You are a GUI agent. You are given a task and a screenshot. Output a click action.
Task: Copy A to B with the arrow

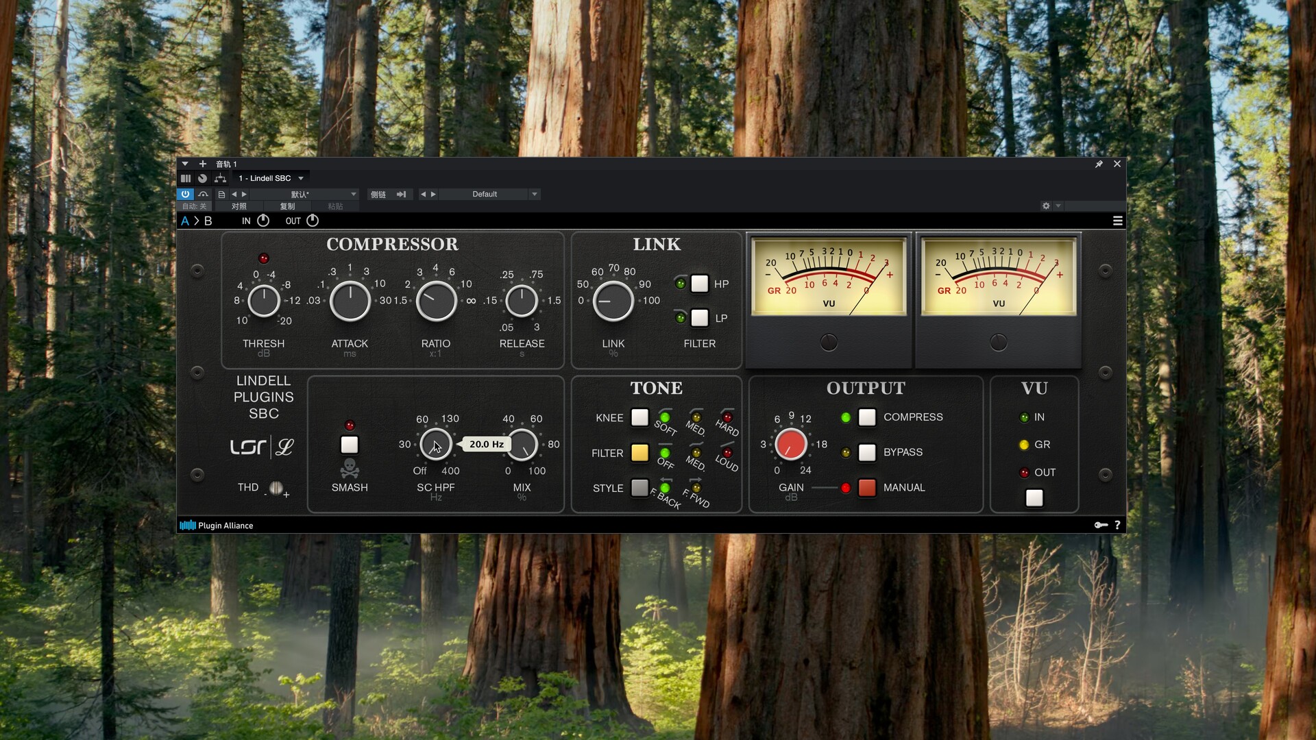coord(196,221)
